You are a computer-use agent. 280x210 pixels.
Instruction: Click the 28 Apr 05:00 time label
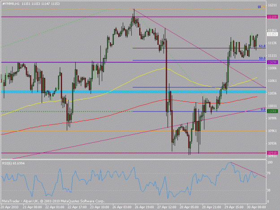coord(189,207)
